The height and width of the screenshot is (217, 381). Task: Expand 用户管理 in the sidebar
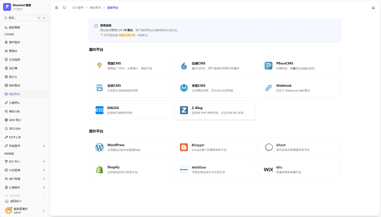coord(44,179)
